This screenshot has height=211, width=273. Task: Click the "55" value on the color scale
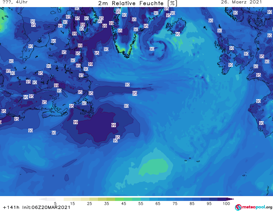point(141,203)
